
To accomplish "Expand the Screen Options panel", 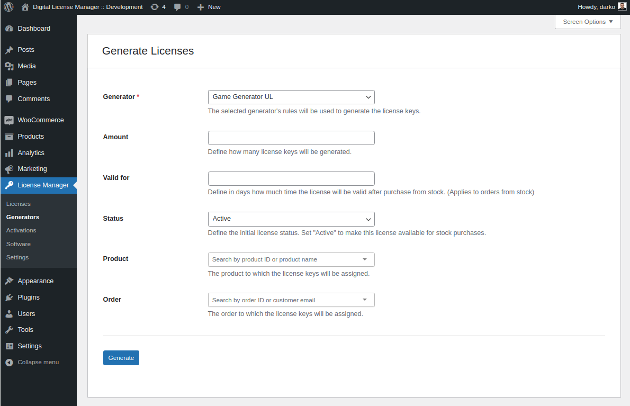I will pyautogui.click(x=587, y=22).
